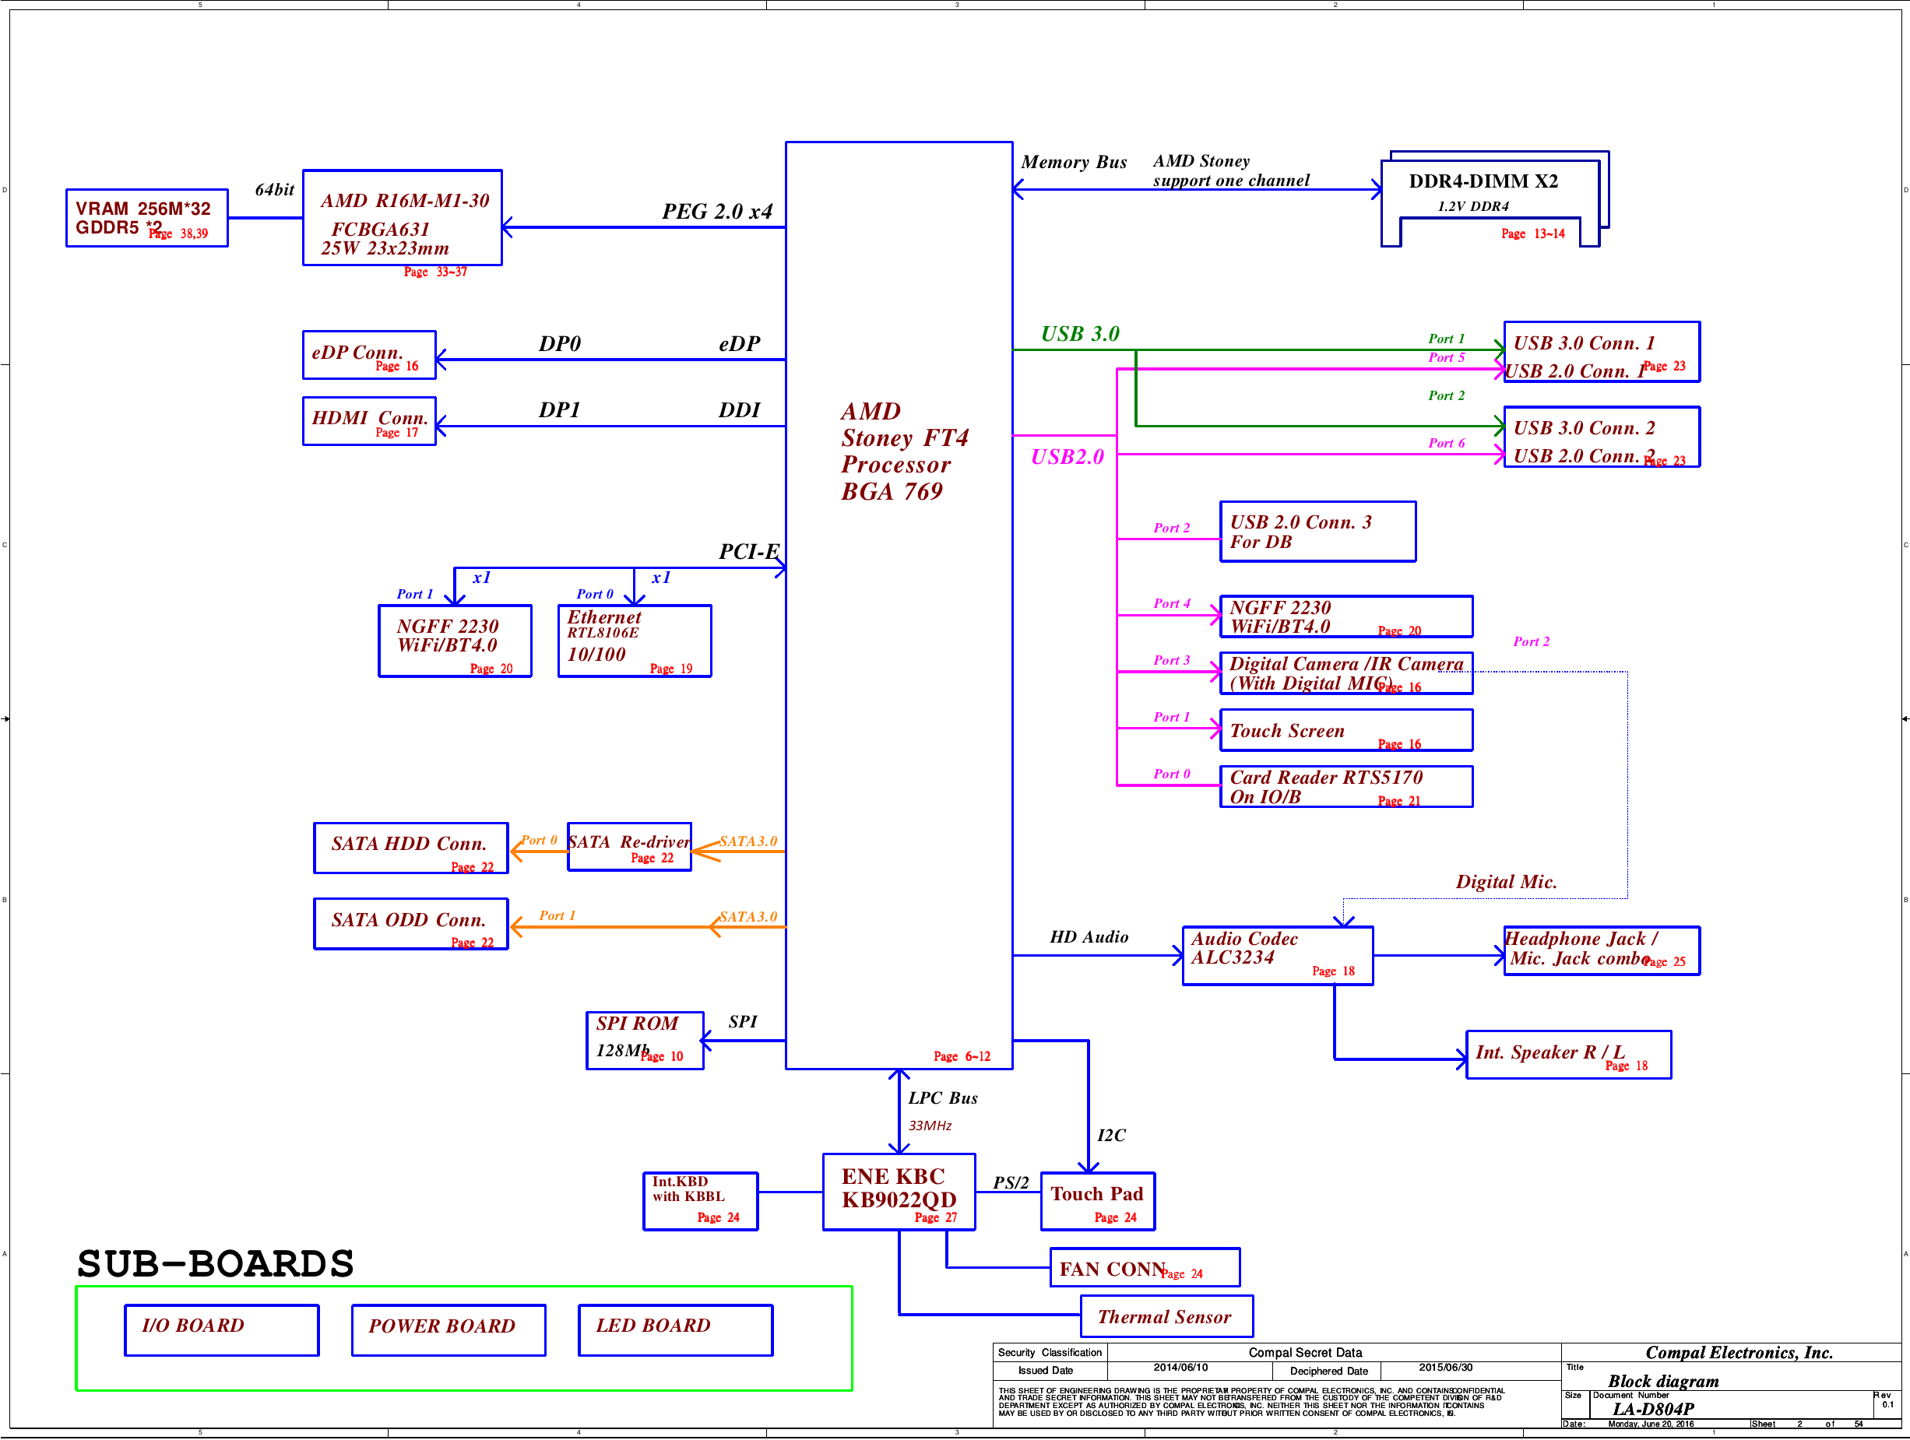Click the PCI-E label
Image resolution: width=1910 pixels, height=1440 pixels.
click(x=748, y=552)
